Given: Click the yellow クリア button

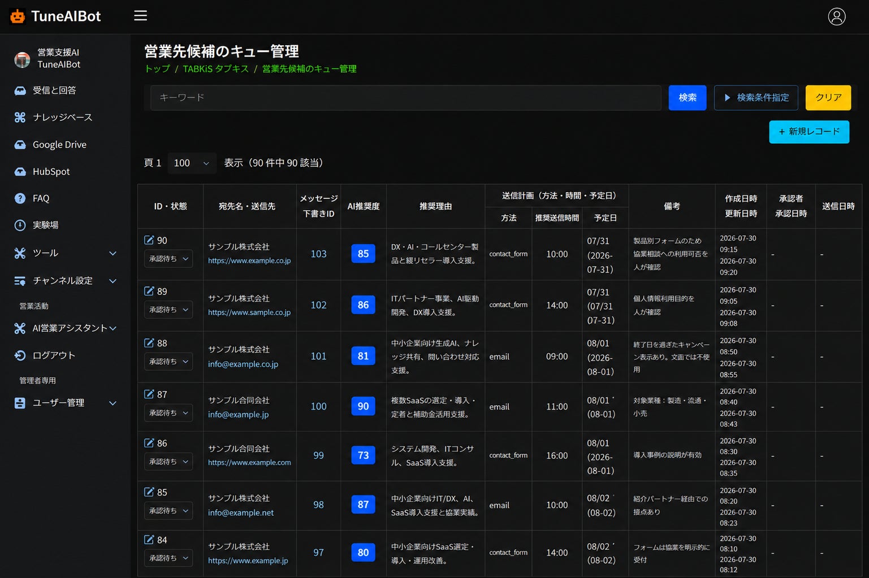Looking at the screenshot, I should (828, 98).
